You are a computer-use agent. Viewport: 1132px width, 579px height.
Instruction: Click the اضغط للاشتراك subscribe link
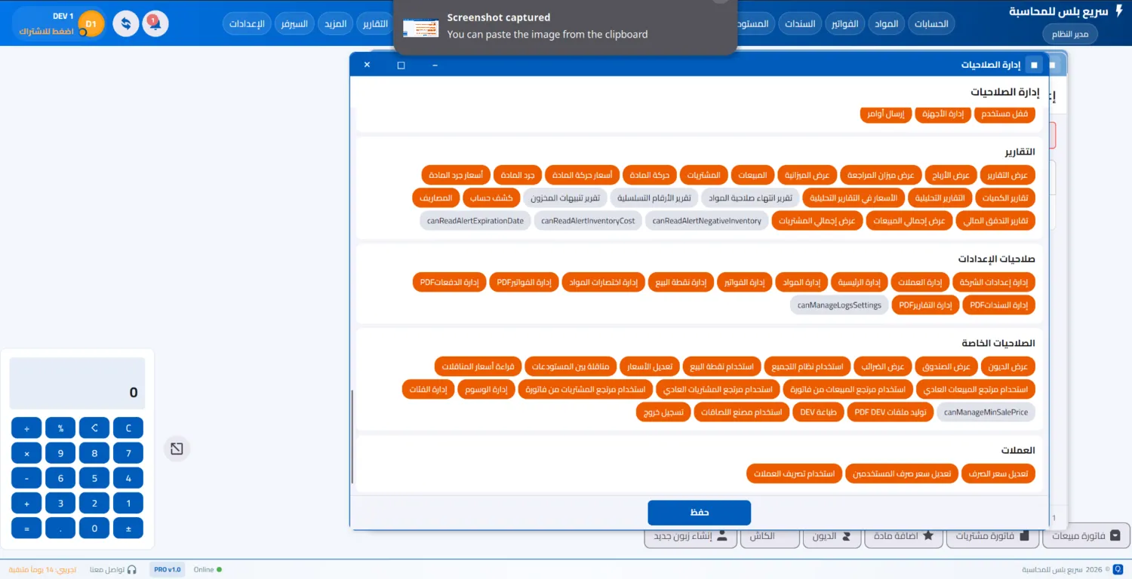click(46, 32)
